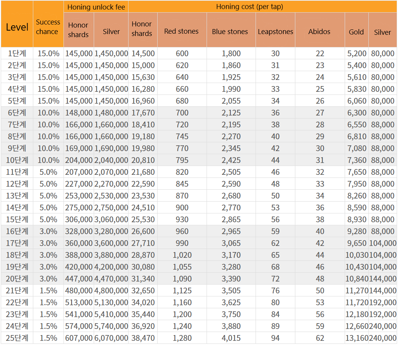The width and height of the screenshot is (399, 345).
Task: Select honor shards value 17,670
Action: 143,113
